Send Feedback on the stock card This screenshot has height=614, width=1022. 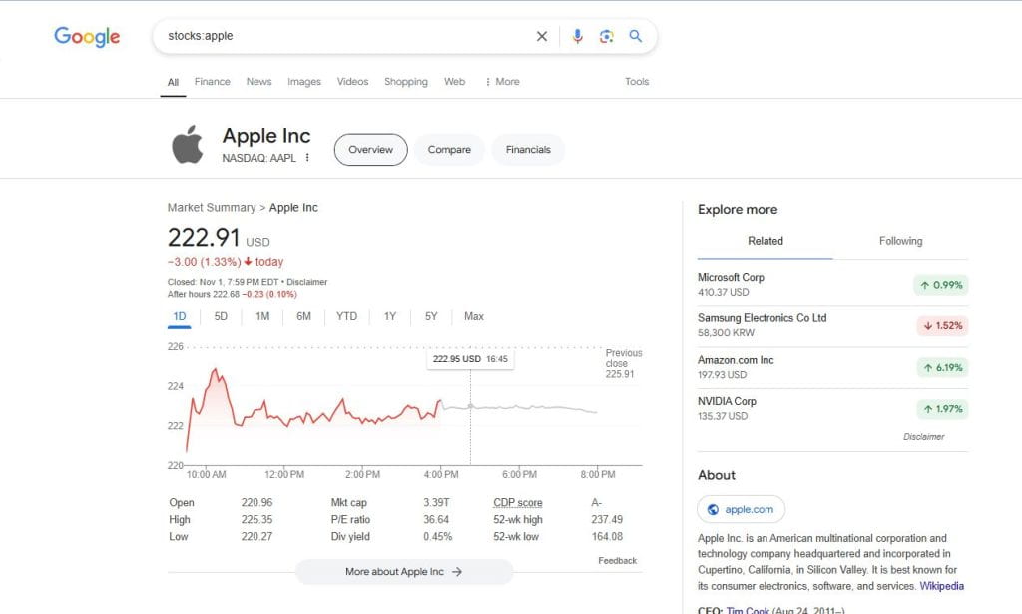tap(617, 560)
